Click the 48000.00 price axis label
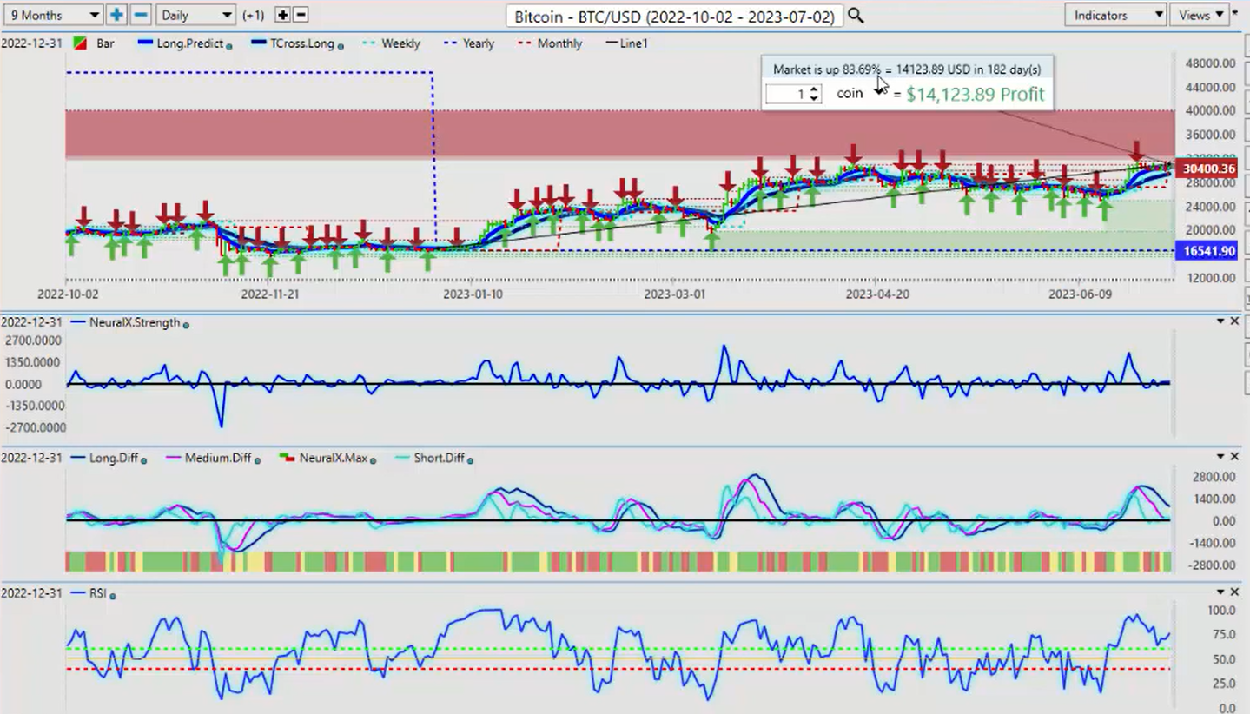 coord(1210,63)
